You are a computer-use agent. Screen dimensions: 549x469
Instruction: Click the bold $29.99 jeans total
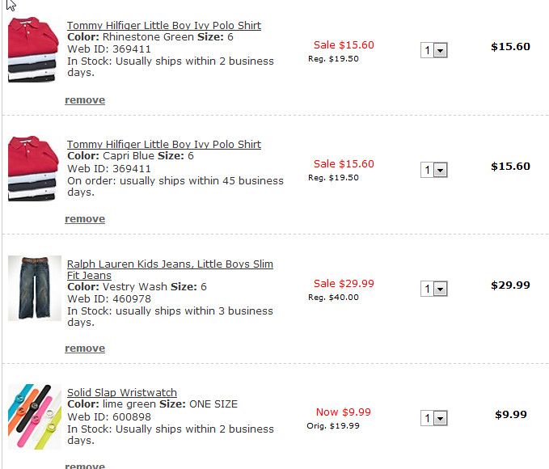point(510,285)
